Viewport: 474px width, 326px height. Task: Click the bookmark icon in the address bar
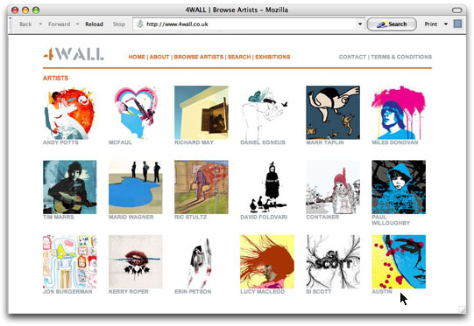(139, 24)
